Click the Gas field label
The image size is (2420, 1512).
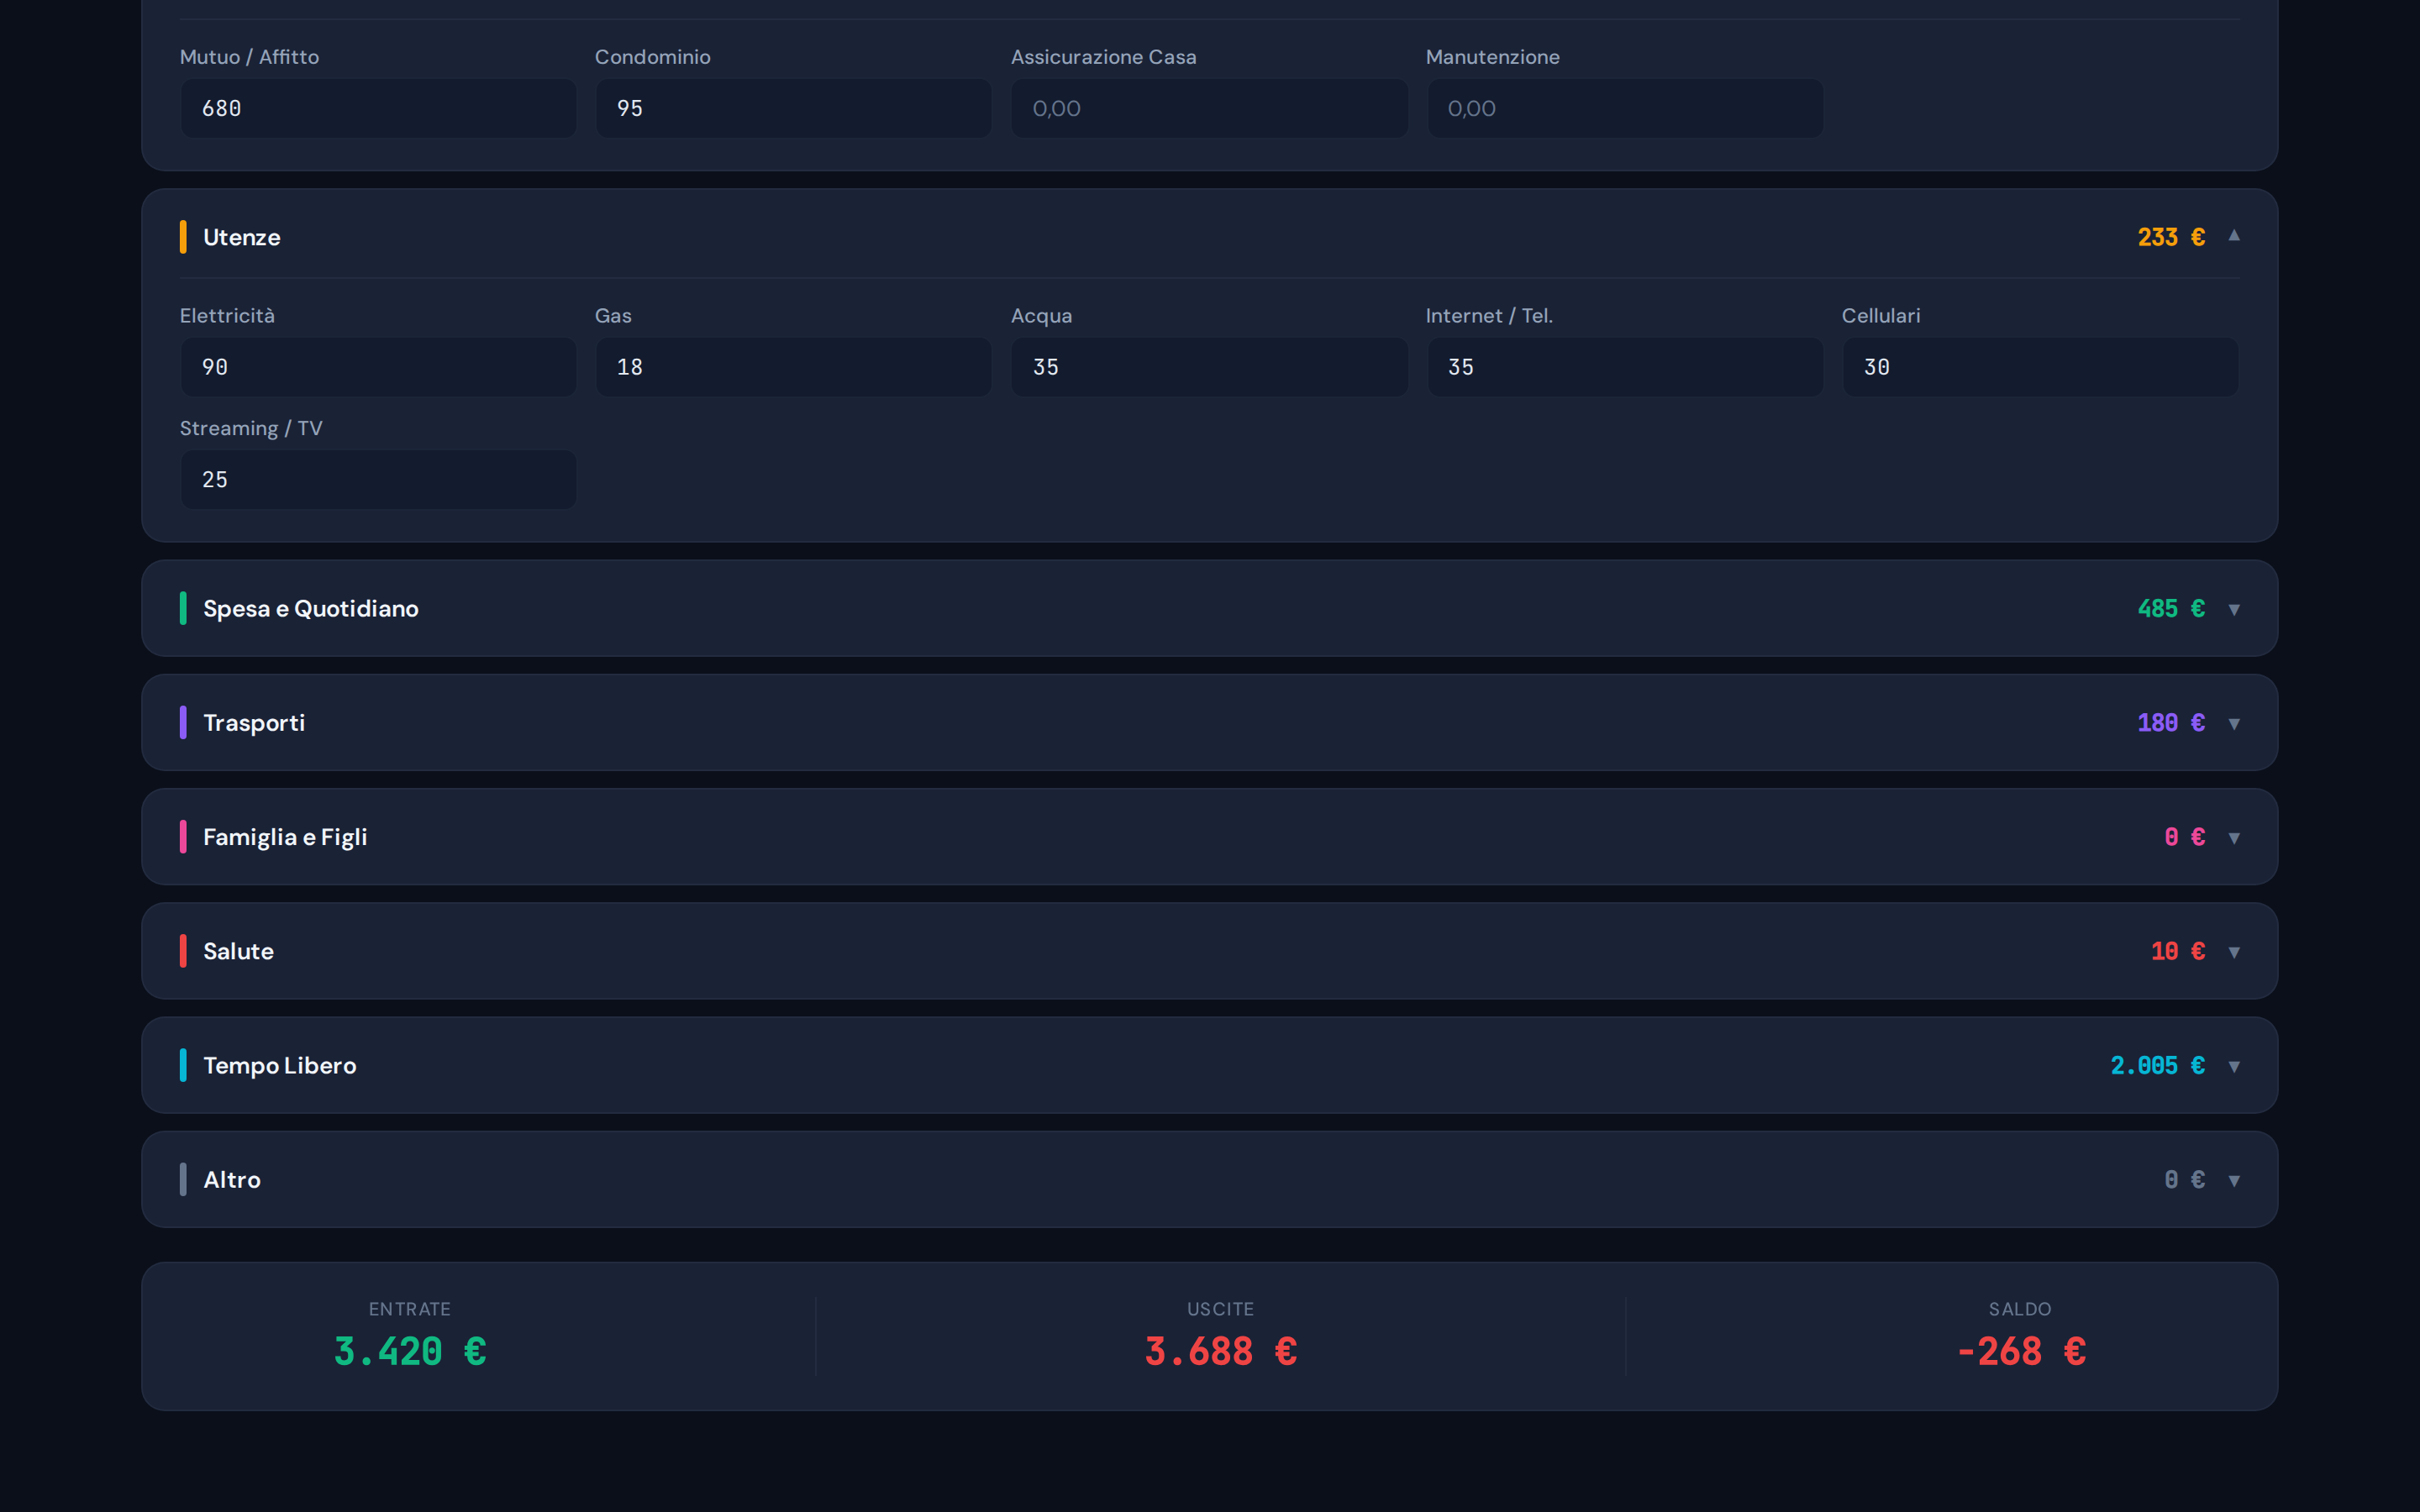[x=613, y=316]
